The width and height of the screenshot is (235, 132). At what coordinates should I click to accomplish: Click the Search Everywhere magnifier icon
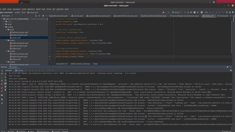point(227,12)
